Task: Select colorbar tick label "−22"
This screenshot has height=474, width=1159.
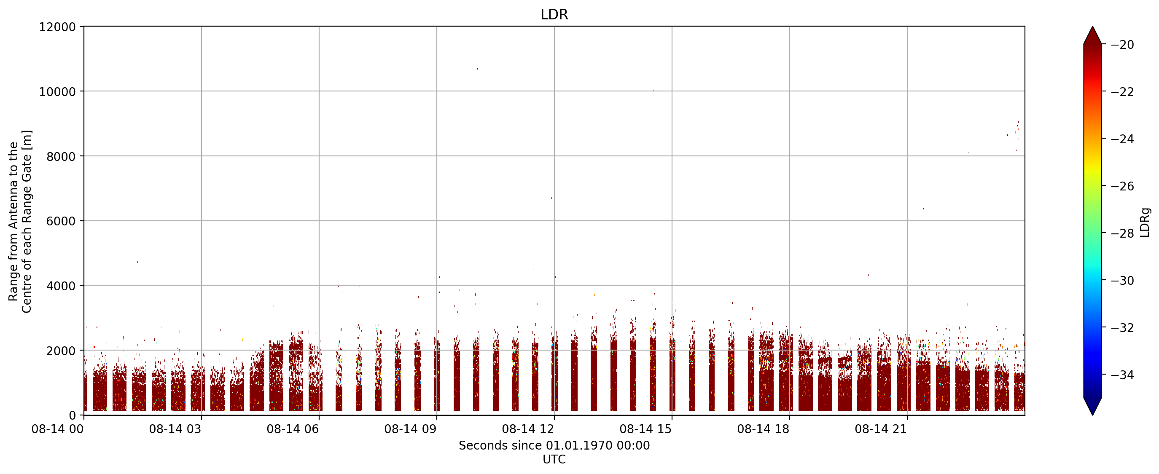Action: click(1123, 92)
